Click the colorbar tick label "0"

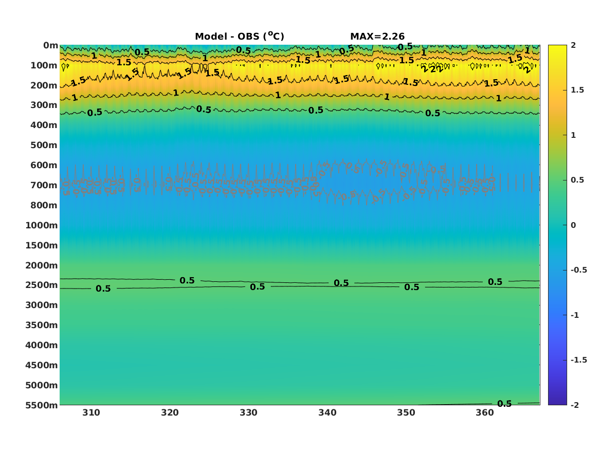pyautogui.click(x=573, y=225)
